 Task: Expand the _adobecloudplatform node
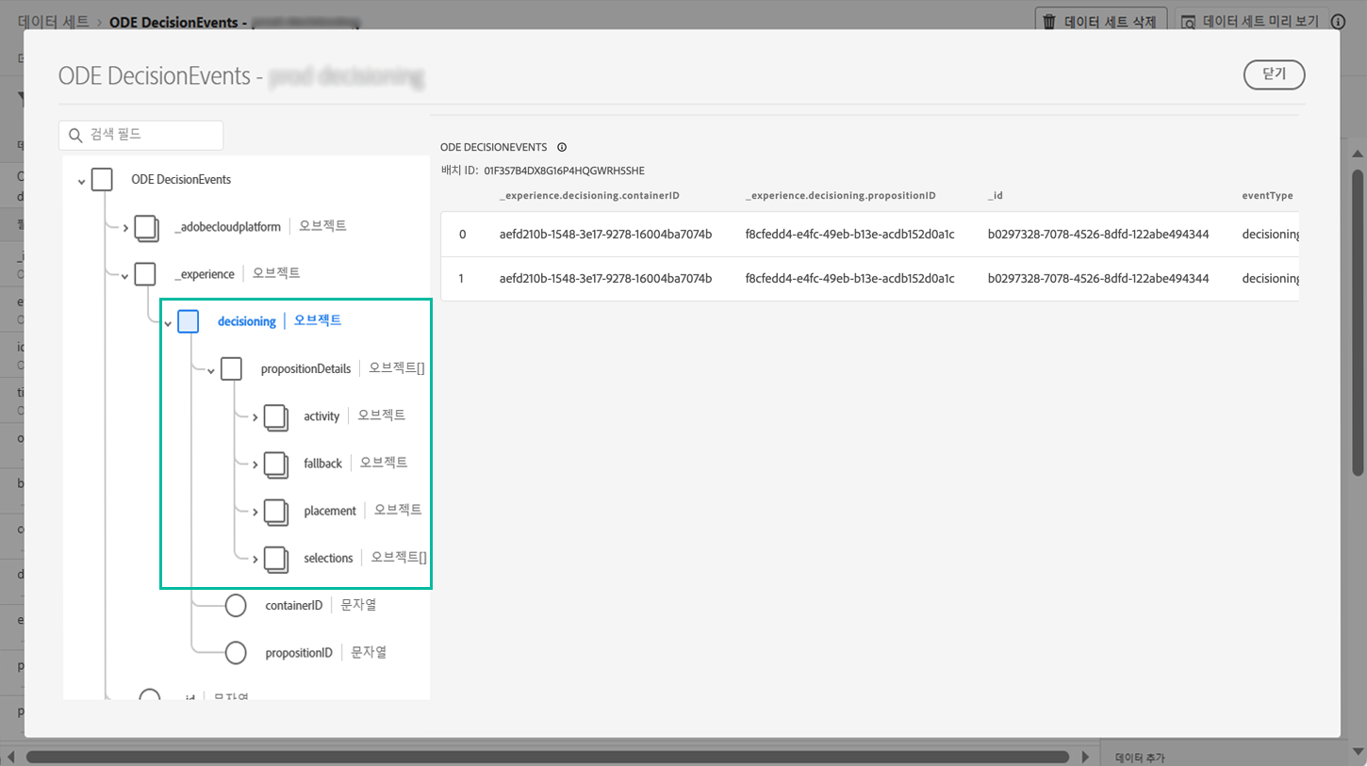pyautogui.click(x=124, y=228)
